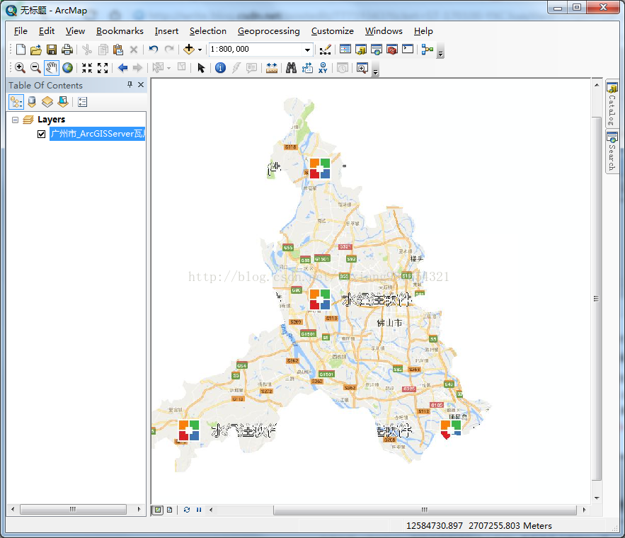Expand the Search side tab

pos(612,151)
